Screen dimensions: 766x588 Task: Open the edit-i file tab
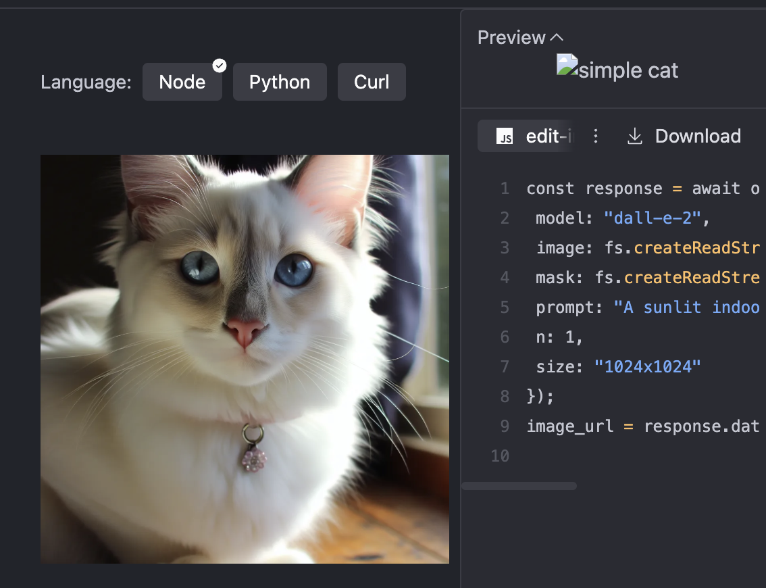click(548, 137)
